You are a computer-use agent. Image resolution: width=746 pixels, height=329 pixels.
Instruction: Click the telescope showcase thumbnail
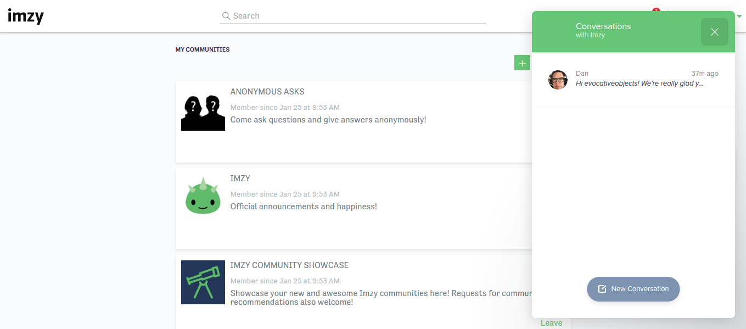tap(203, 282)
